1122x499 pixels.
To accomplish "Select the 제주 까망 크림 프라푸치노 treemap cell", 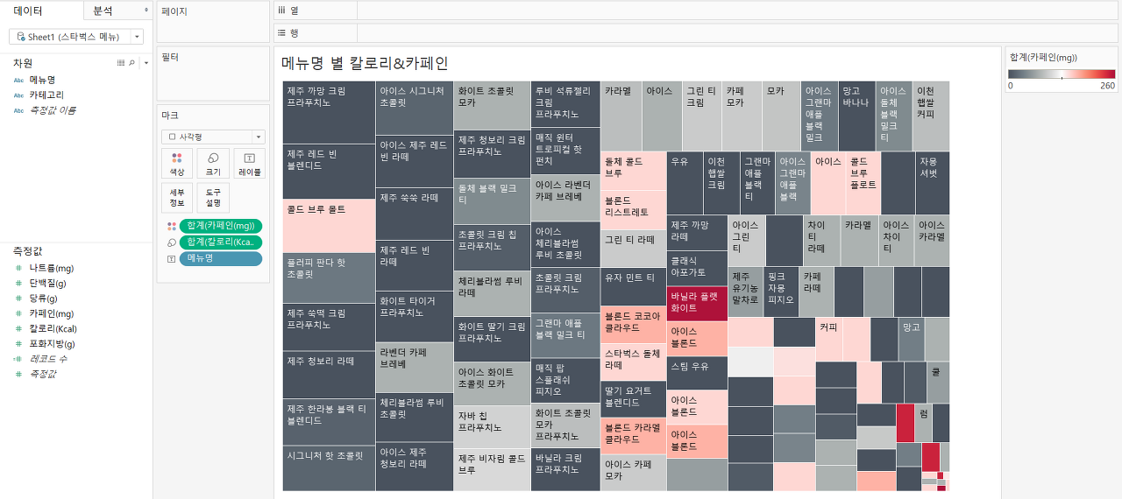I will pyautogui.click(x=329, y=112).
